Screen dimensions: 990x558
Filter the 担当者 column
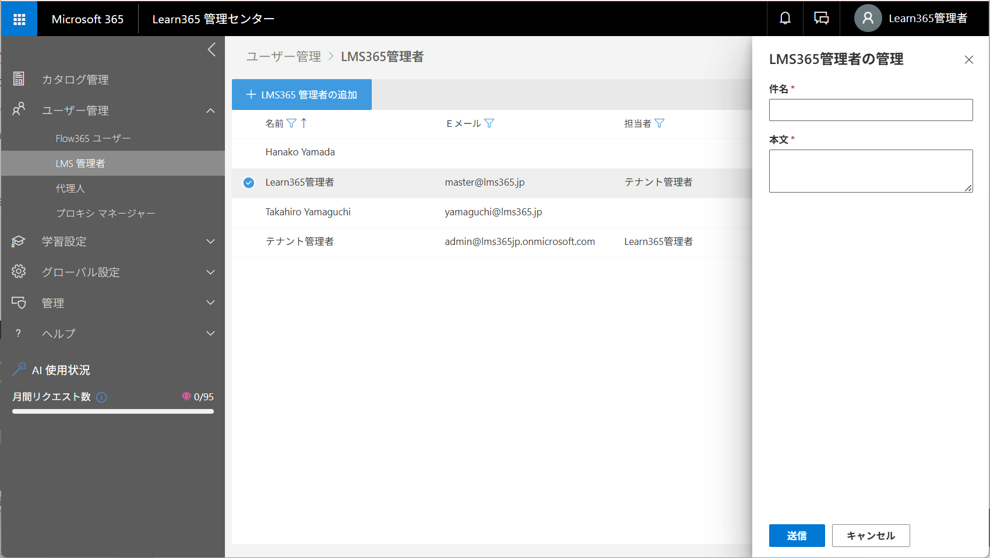(660, 123)
